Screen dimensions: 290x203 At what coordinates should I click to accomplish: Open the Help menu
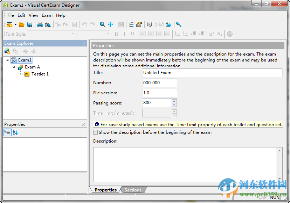tap(61, 15)
